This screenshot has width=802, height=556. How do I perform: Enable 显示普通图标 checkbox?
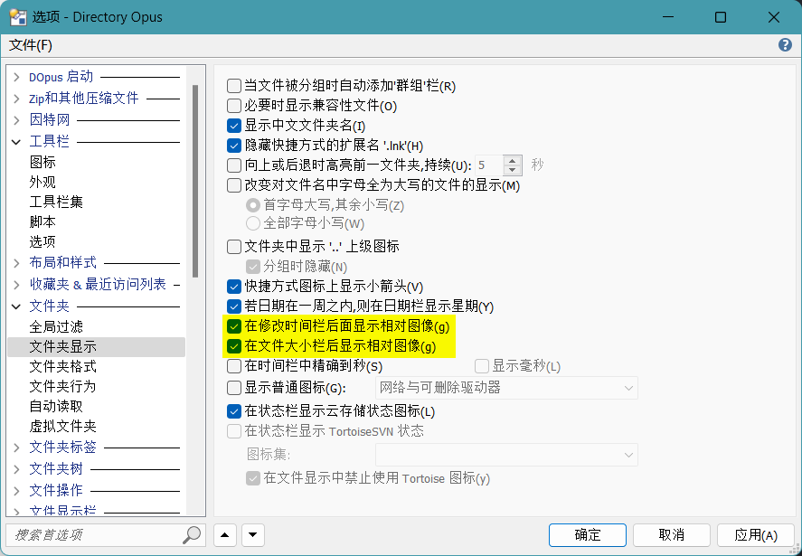point(234,388)
